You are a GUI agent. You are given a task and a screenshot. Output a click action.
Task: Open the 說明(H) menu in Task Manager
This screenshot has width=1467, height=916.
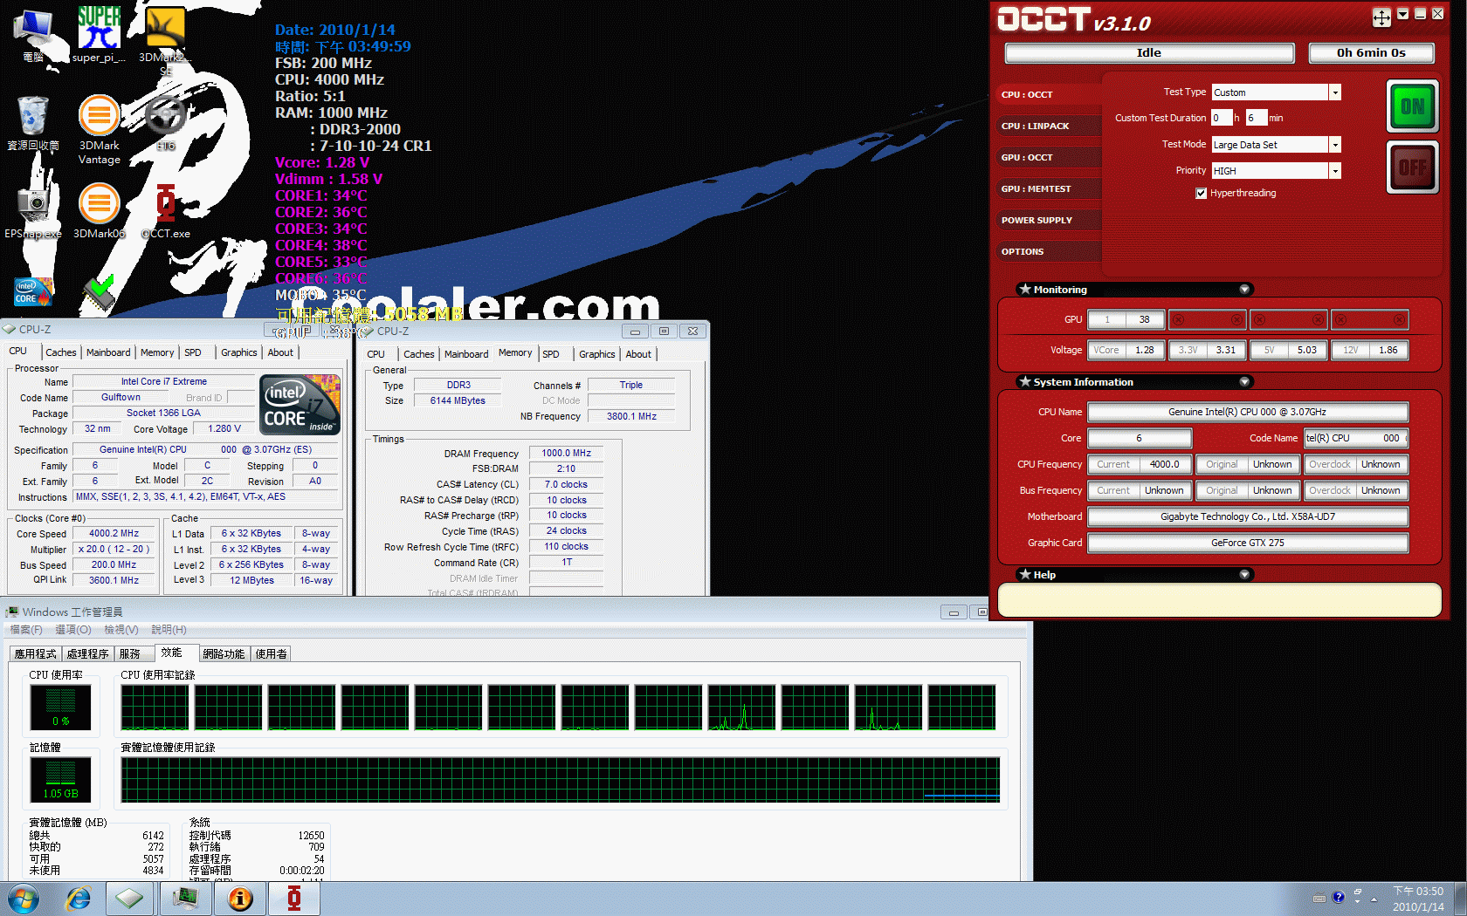pyautogui.click(x=169, y=630)
